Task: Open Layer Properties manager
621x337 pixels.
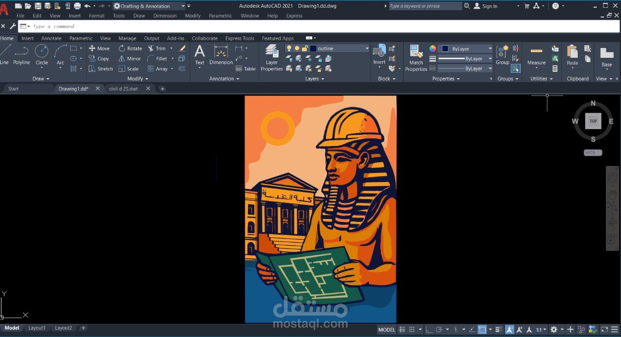Action: (x=272, y=58)
